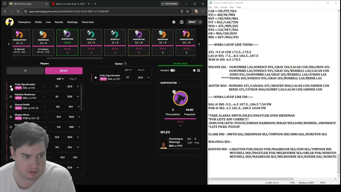This screenshot has width=341, height=192.
Task: Expand the 26.8 projection player row
Action: (x=78, y=137)
